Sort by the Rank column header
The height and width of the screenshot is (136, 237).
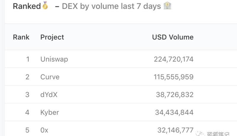pyautogui.click(x=21, y=37)
